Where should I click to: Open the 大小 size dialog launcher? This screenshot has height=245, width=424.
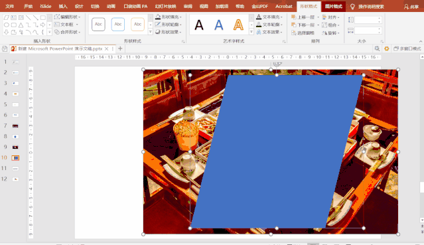click(x=382, y=41)
